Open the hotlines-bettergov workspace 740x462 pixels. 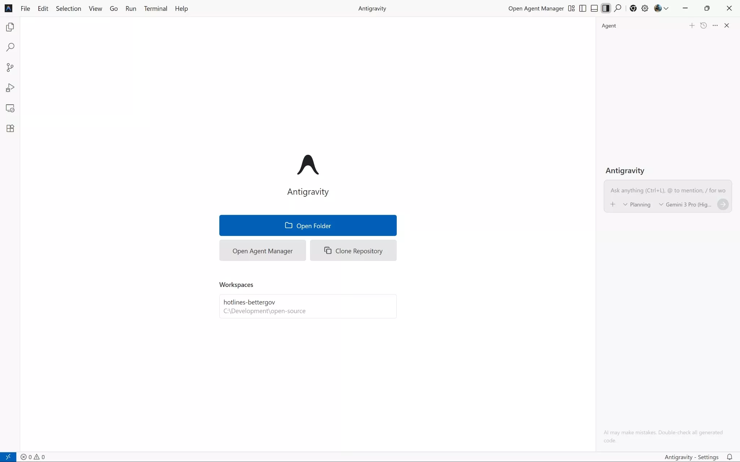pos(307,306)
